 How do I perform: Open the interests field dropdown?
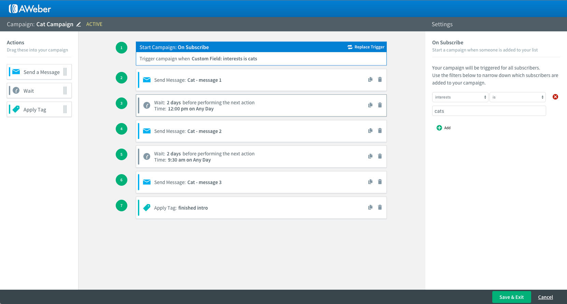(460, 97)
